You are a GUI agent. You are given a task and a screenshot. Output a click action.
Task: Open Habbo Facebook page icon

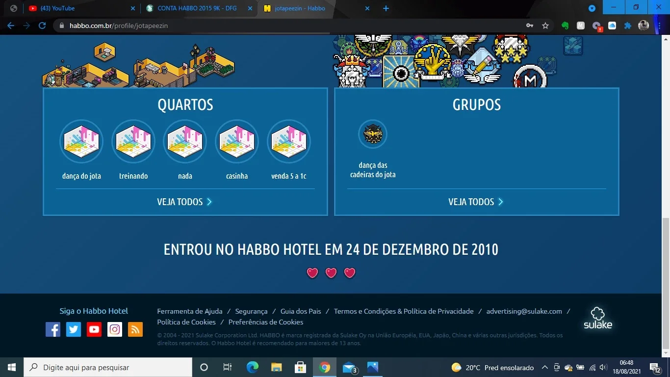pyautogui.click(x=53, y=329)
